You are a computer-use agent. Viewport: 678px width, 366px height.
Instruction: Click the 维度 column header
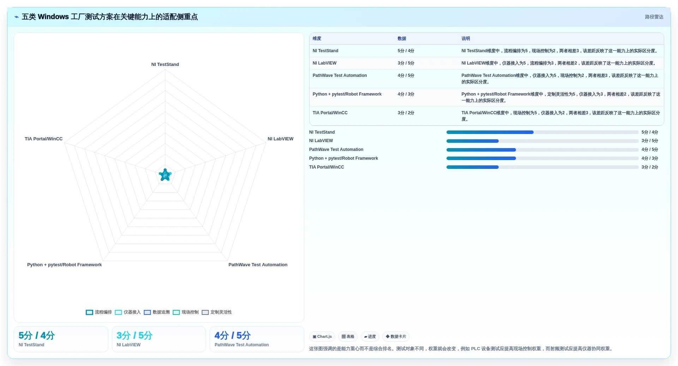point(317,38)
